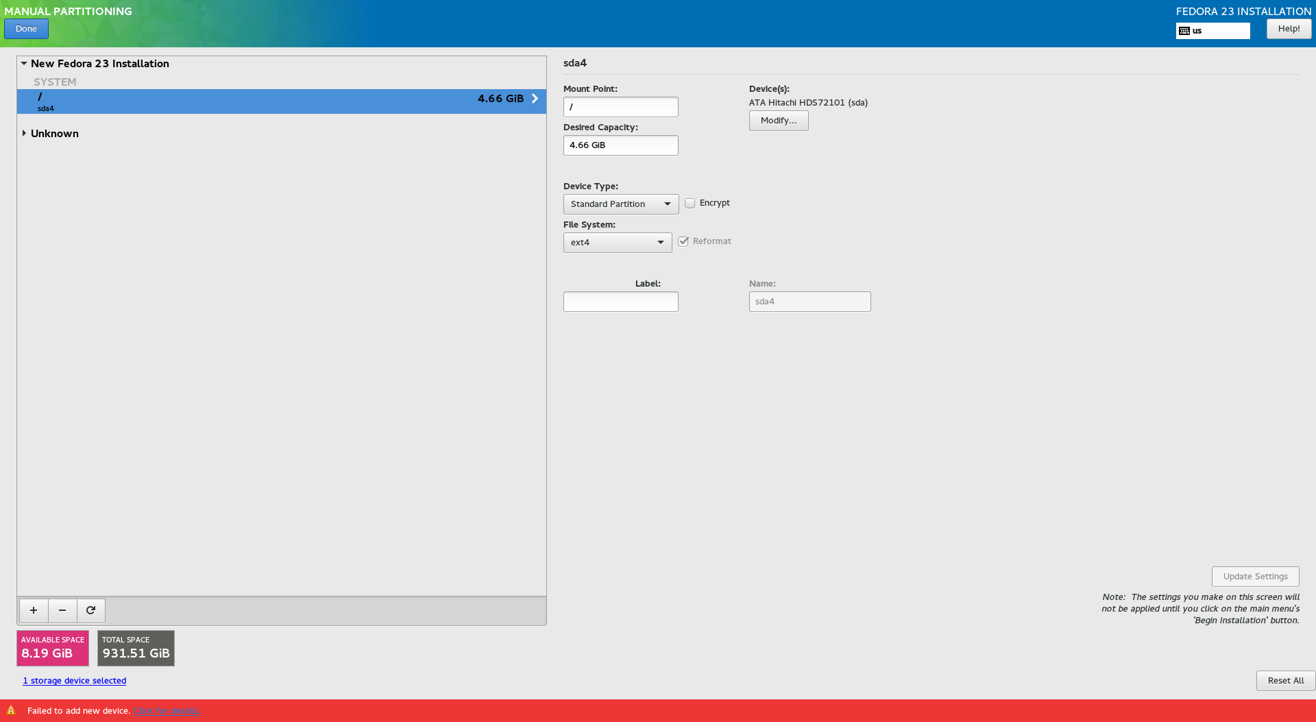Toggle the Reformat checkbox

tap(683, 241)
